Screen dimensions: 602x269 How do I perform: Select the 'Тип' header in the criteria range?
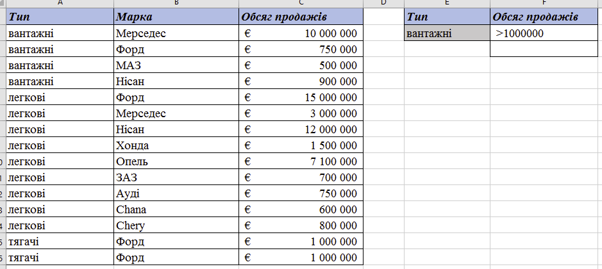447,17
